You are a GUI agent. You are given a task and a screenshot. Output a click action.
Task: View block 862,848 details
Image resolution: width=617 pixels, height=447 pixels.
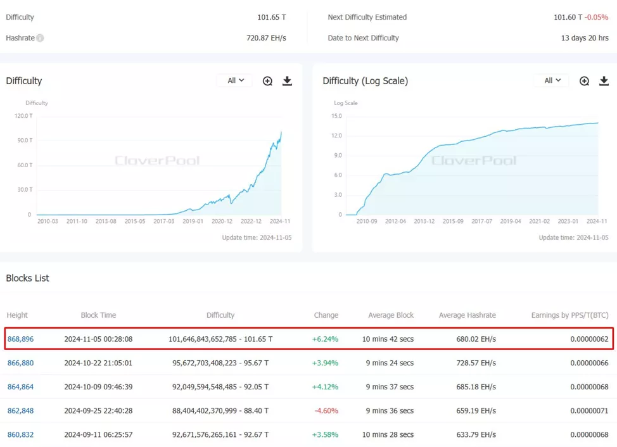[20, 411]
